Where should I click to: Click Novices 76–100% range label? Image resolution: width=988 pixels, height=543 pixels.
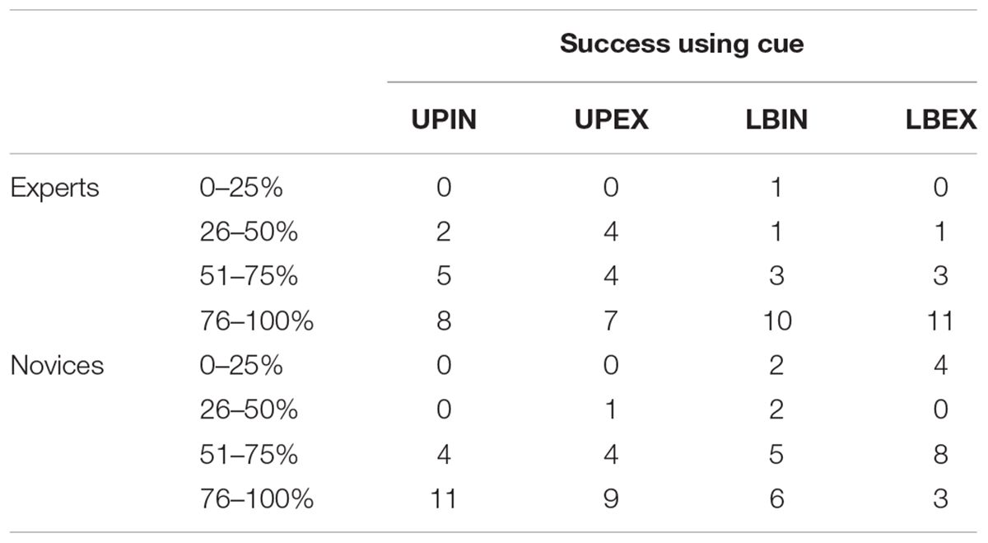tap(256, 499)
